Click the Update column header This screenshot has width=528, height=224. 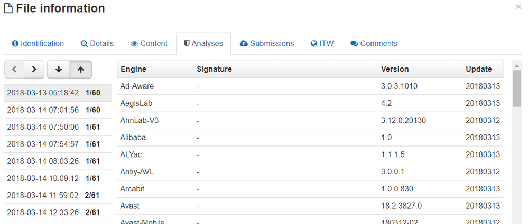click(x=478, y=69)
